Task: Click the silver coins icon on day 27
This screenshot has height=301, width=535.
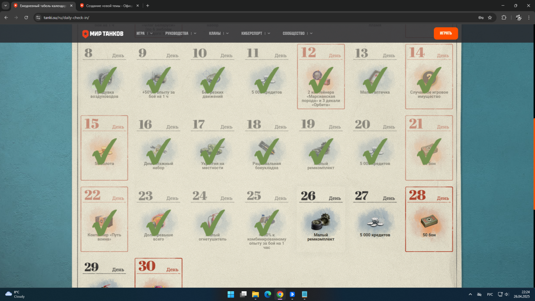Action: click(374, 222)
